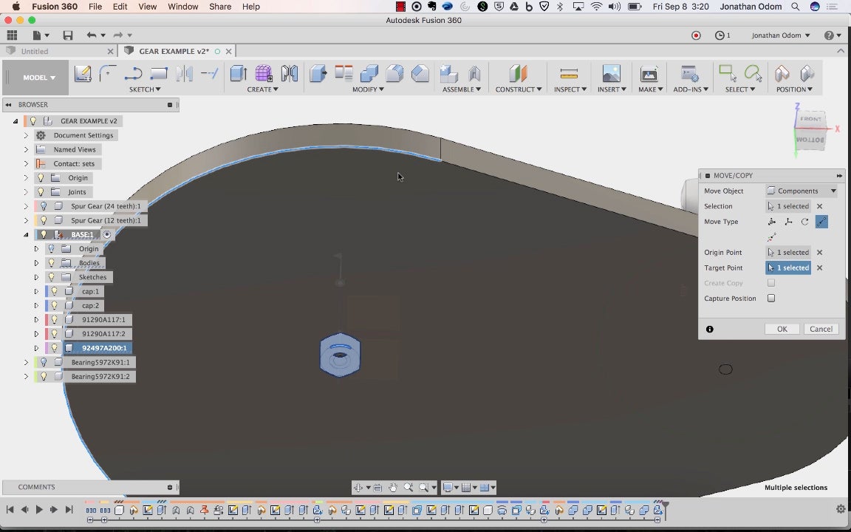This screenshot has width=851, height=532.
Task: Click the Extrude tool icon
Action: pyautogui.click(x=239, y=73)
